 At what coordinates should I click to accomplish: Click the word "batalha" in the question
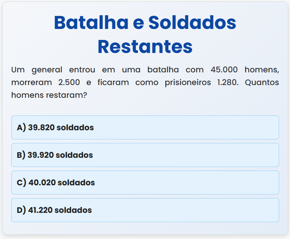(x=163, y=70)
